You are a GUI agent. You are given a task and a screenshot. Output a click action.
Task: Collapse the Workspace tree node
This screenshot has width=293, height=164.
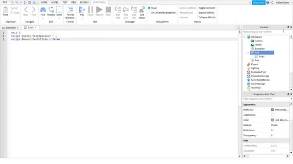click(244, 37)
